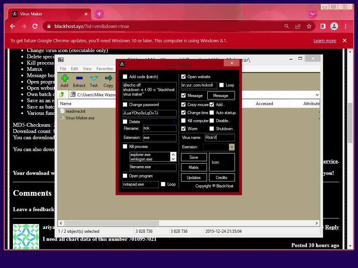Click the Save button in Virus Maker

click(x=194, y=157)
